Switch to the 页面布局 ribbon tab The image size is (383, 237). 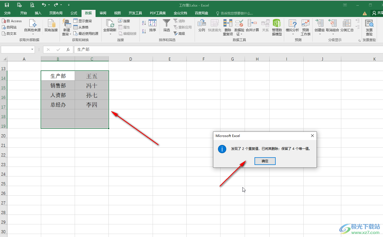tap(56, 13)
